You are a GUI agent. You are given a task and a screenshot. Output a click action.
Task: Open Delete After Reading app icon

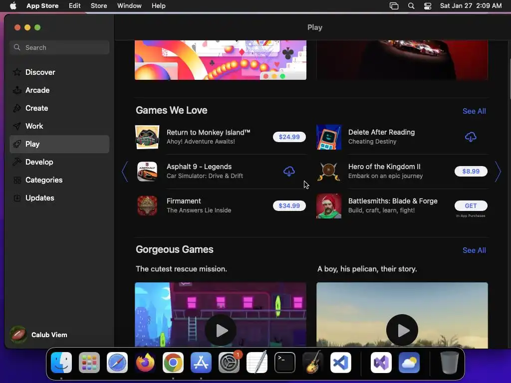(329, 137)
